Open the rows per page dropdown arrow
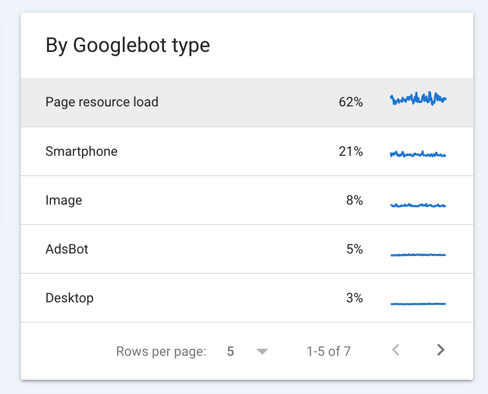 pyautogui.click(x=262, y=351)
